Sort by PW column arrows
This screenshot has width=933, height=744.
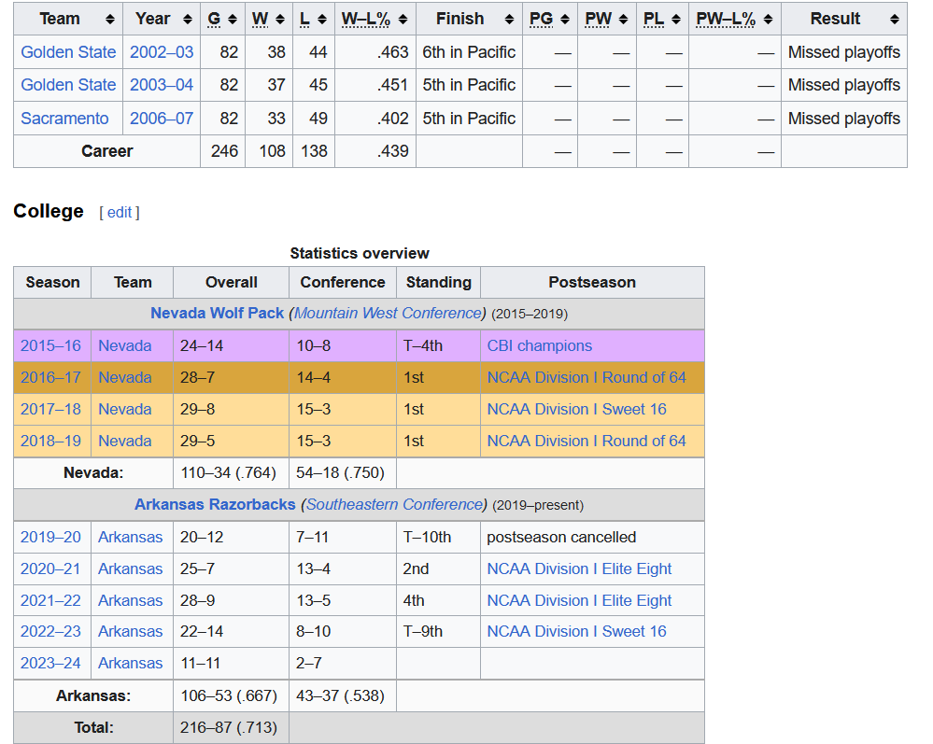(624, 19)
